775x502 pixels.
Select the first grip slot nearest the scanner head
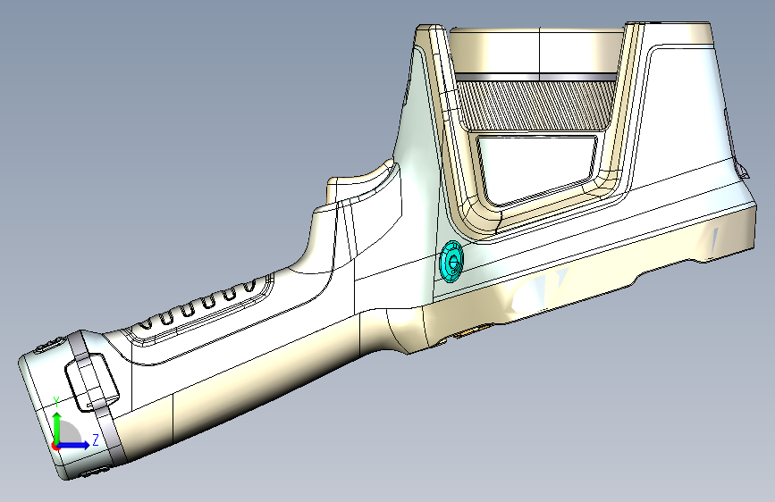250,287
